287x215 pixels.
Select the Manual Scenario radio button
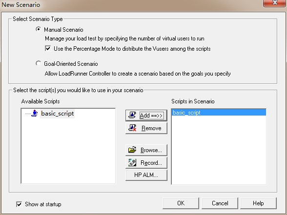pyautogui.click(x=39, y=29)
